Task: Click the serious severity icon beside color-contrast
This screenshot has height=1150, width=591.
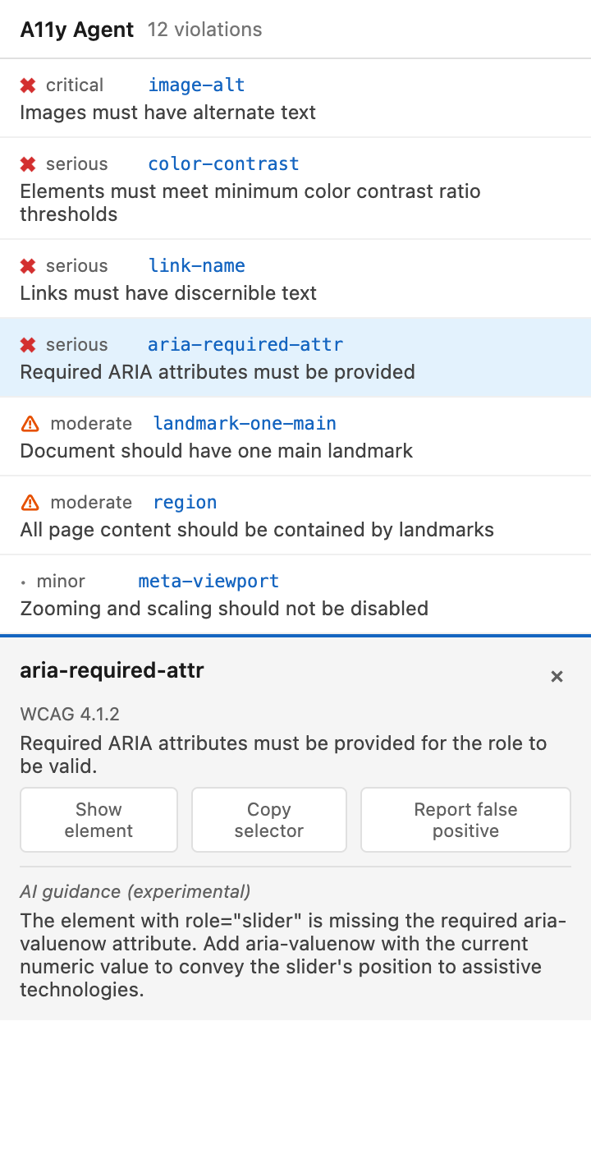Action: pyautogui.click(x=28, y=163)
